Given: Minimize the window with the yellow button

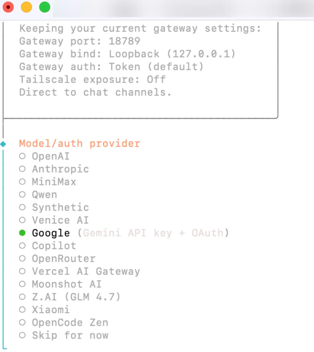Looking at the screenshot, I should (x=27, y=7).
